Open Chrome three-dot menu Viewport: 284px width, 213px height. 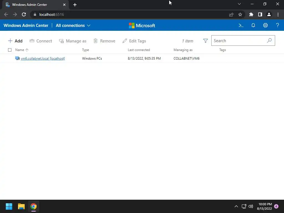(x=278, y=14)
